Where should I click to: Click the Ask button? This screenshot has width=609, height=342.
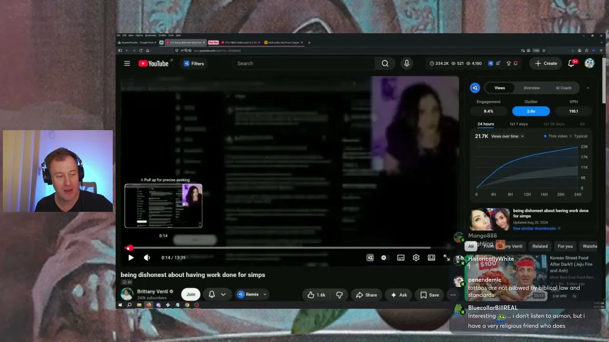pos(399,295)
